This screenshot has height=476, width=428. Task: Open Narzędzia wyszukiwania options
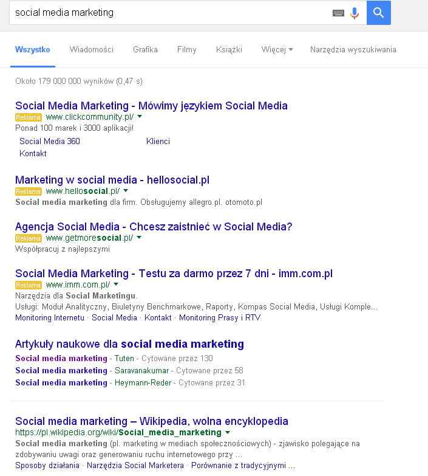[353, 50]
